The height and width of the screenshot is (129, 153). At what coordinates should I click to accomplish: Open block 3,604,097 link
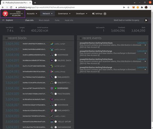12,49
